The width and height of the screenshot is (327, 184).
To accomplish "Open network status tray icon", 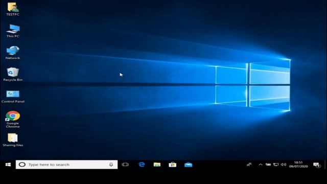I will pos(276,165).
